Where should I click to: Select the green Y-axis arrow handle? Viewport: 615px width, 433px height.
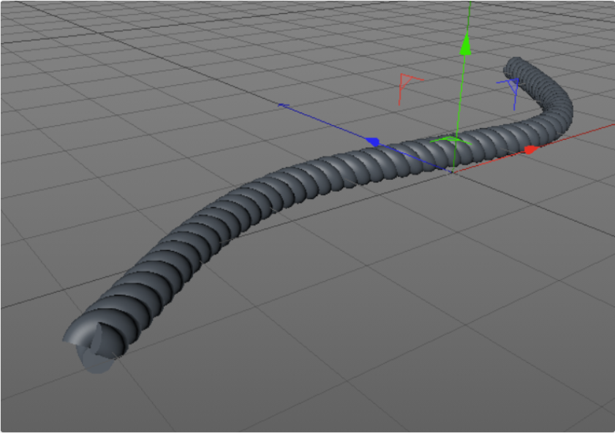tap(466, 44)
